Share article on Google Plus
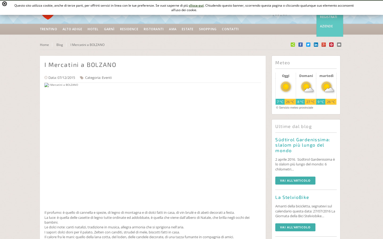This screenshot has width=383, height=239. (x=324, y=45)
